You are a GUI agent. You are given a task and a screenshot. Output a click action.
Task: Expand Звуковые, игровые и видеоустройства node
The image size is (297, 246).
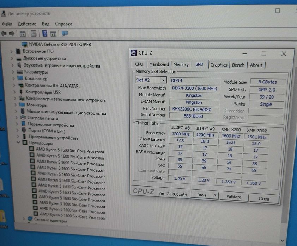click(x=12, y=65)
